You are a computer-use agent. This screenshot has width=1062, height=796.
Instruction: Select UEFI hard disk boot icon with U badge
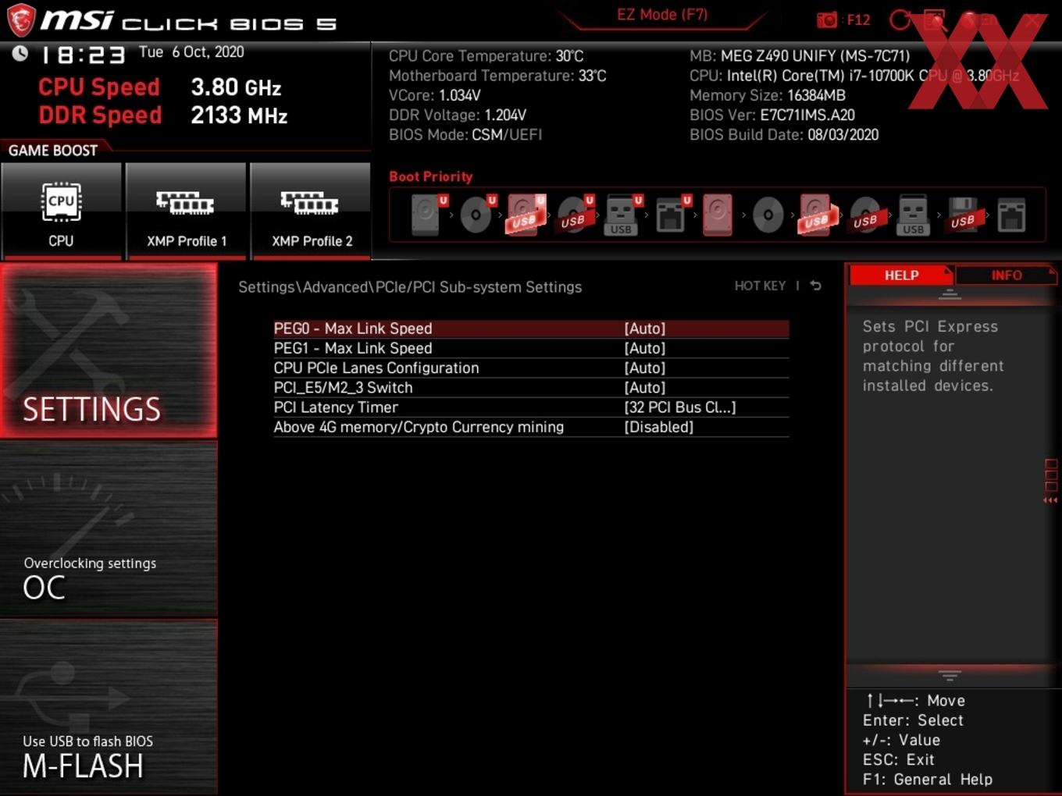pos(428,214)
